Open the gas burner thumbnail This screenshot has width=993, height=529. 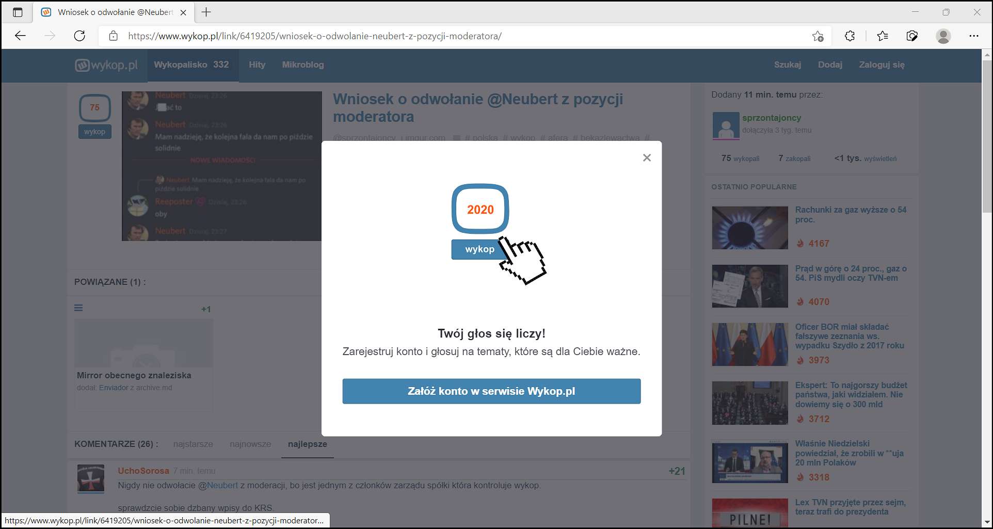tap(750, 228)
